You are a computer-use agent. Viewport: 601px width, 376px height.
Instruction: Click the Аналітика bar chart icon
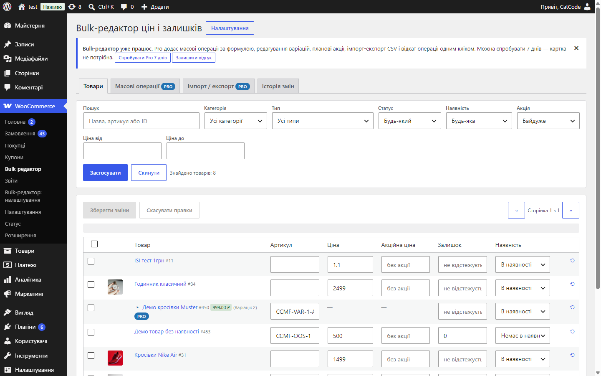point(8,279)
